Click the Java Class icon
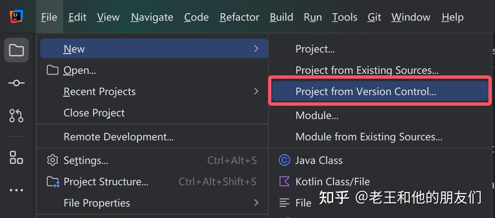 [x=284, y=160]
